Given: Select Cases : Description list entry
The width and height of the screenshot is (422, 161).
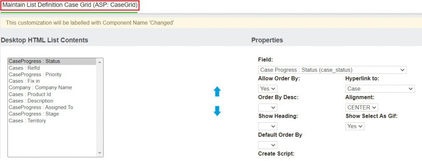Looking at the screenshot, I should 52,101.
